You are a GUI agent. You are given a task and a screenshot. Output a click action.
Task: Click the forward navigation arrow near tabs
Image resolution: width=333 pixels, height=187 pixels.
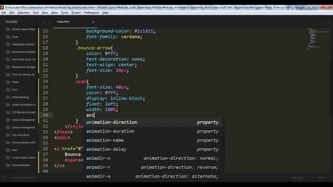click(x=50, y=22)
